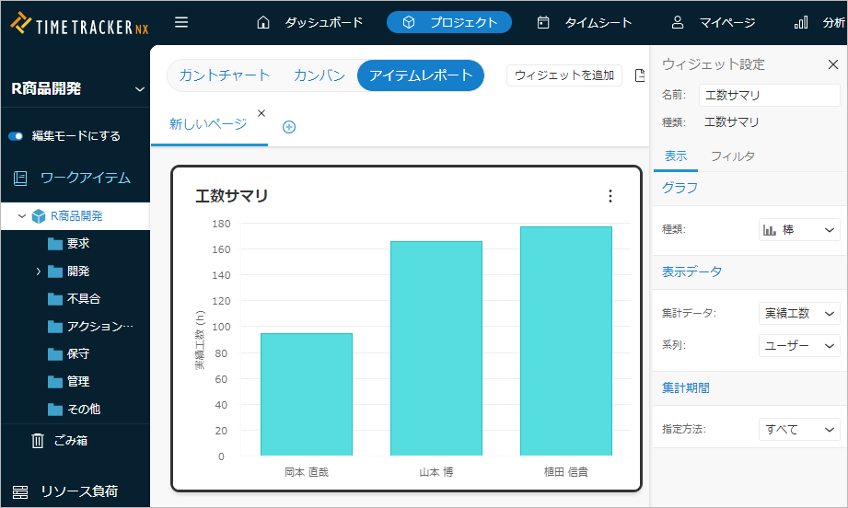The height and width of the screenshot is (508, 848).
Task: Click the 山本 博 bar in chart
Action: (x=436, y=348)
